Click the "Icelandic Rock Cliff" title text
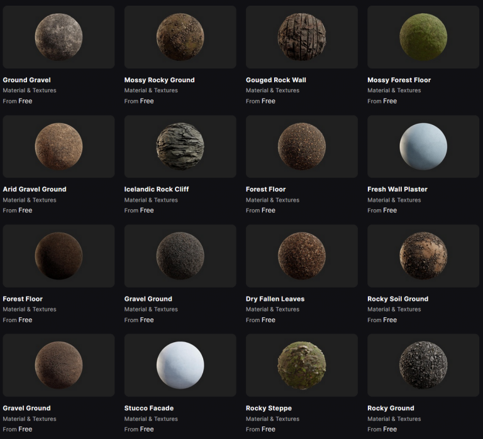Screen dimensions: 483x439 157,189
